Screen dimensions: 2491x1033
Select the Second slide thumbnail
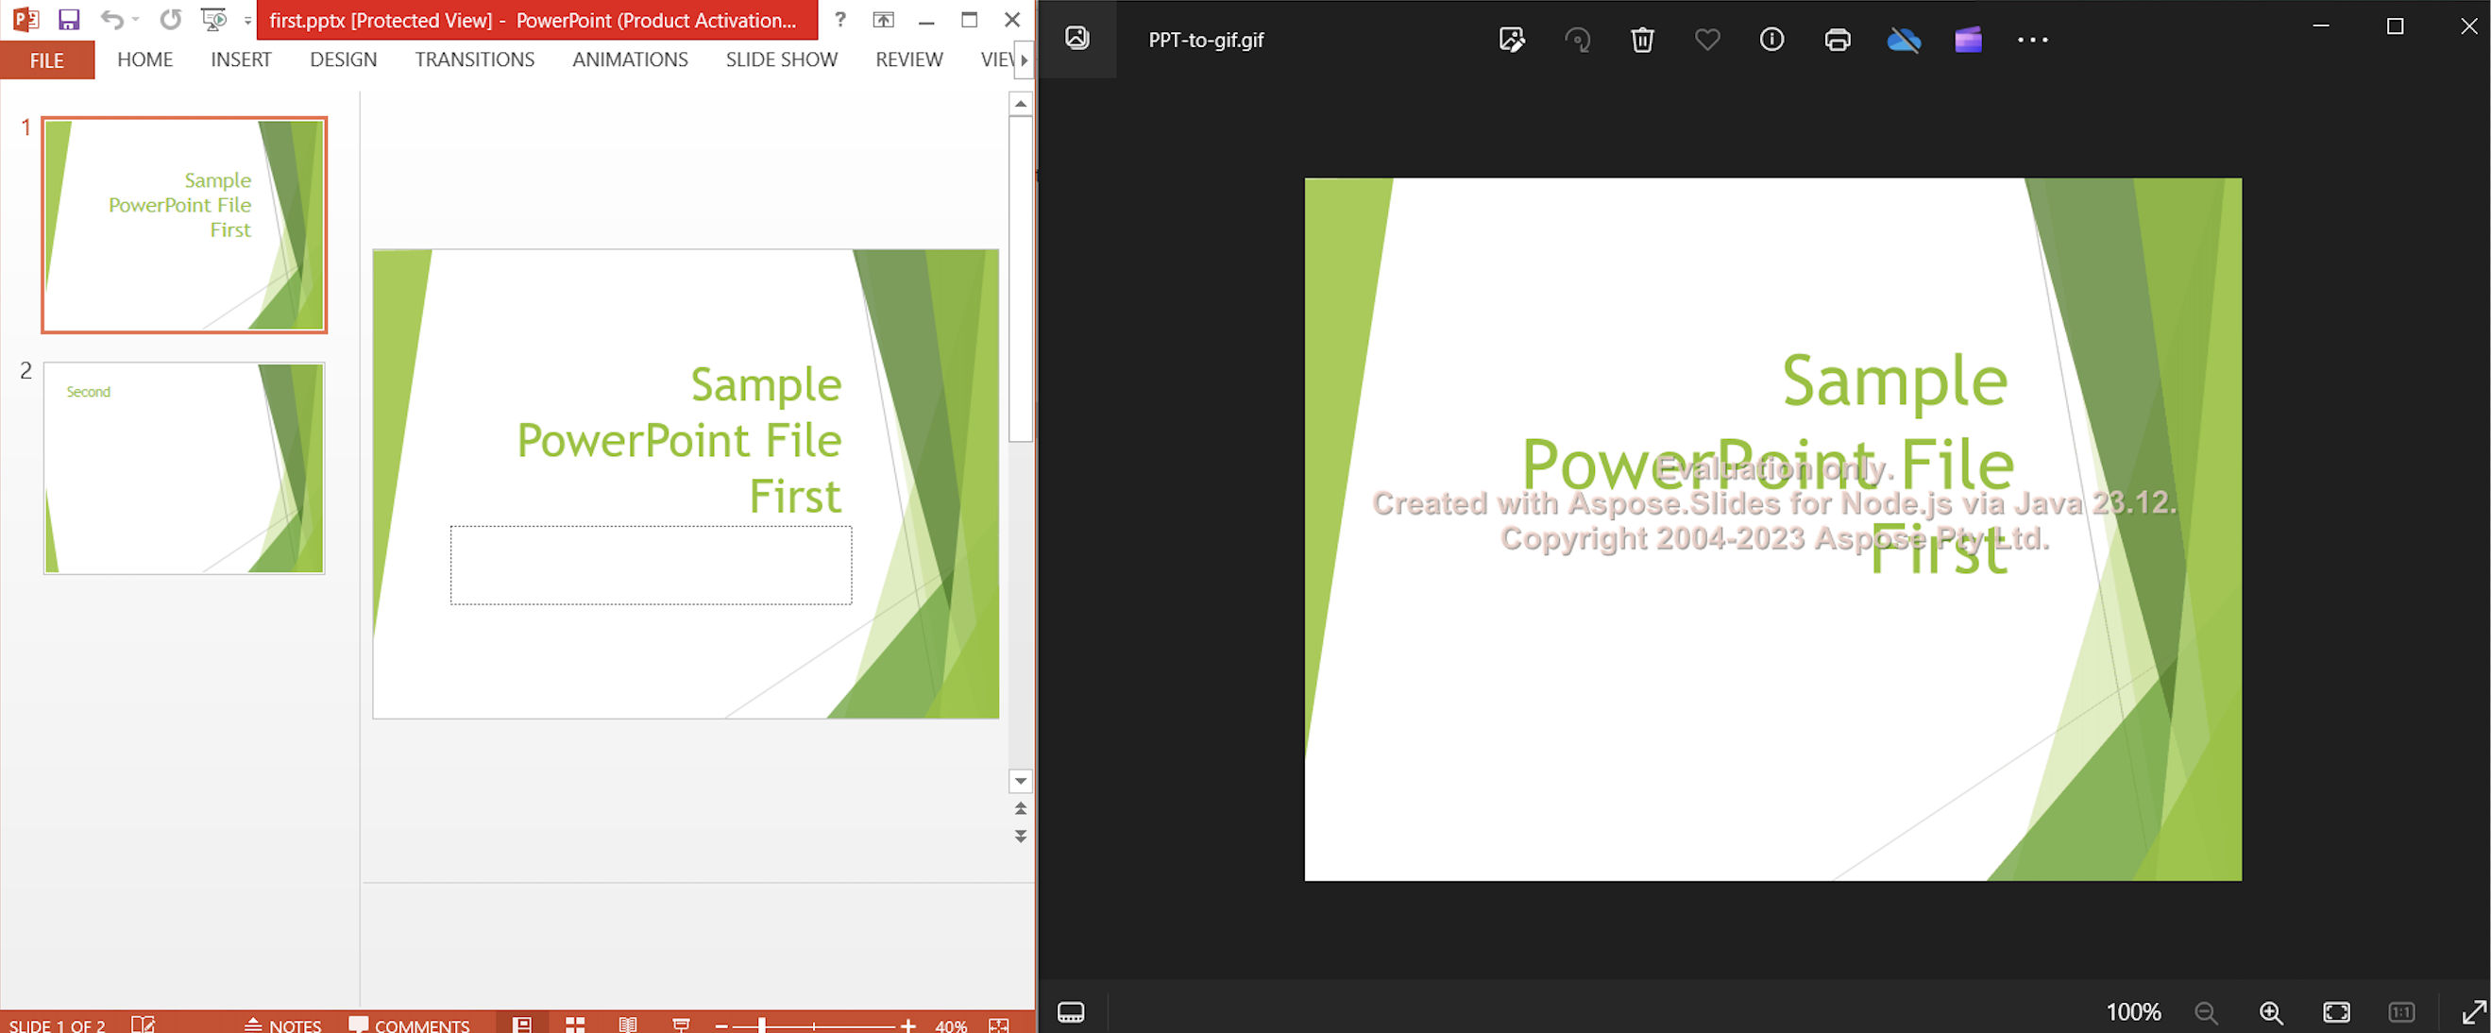(184, 468)
